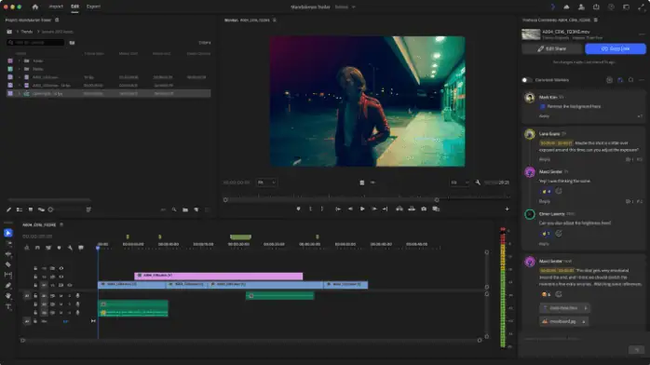Screen dimensions: 650x365
Task: Switch to Edit tab
Action: [x=74, y=7]
